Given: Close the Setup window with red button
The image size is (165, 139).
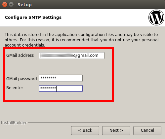Looking at the screenshot, I should 5,5.
